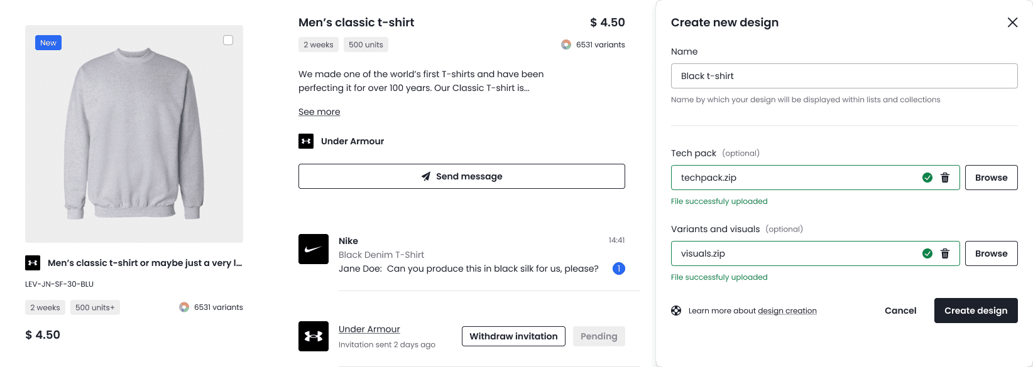Delete the techpack.zip file with trash icon
This screenshot has width=1033, height=367.
pos(944,178)
